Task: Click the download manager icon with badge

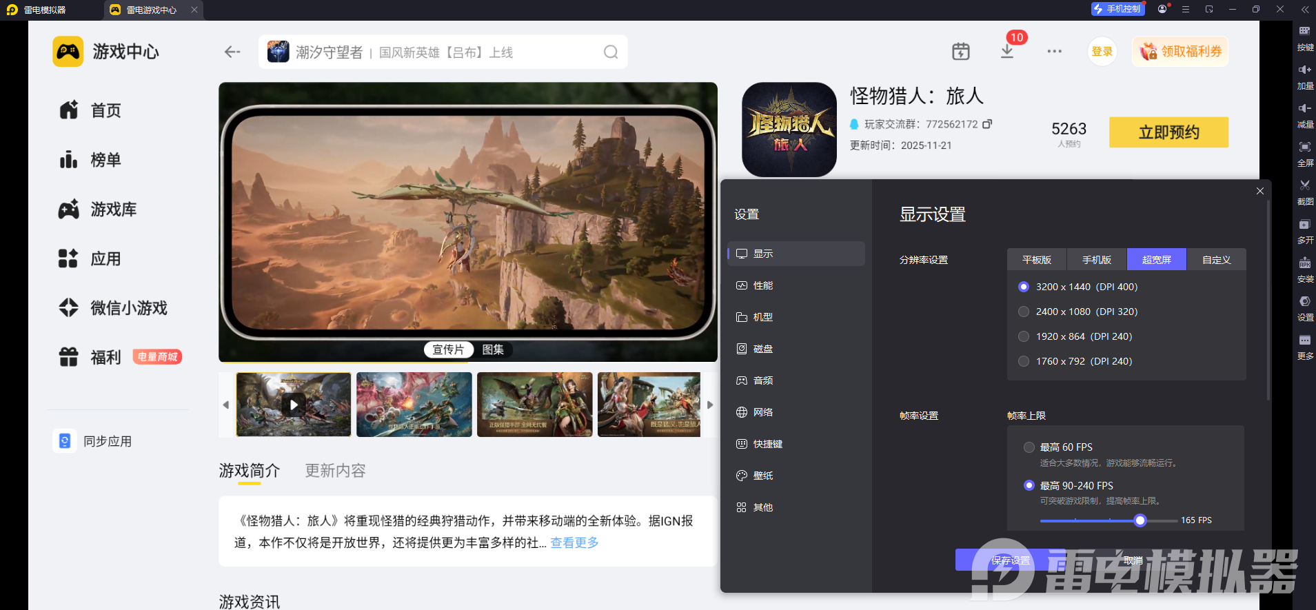Action: pos(1007,52)
